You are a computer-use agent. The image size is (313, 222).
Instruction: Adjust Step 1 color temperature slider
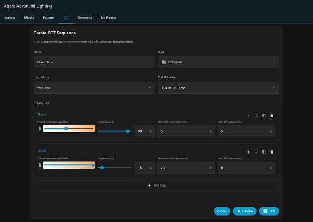(66, 129)
